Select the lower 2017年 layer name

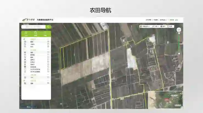[35, 71]
